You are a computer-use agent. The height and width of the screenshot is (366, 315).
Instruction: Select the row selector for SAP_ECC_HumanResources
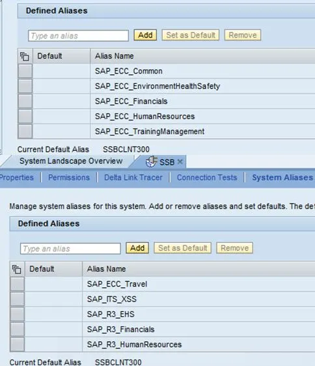click(x=25, y=116)
